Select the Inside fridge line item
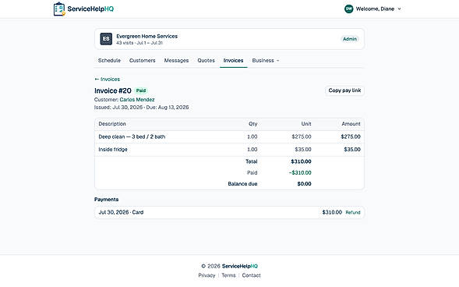 pos(229,150)
